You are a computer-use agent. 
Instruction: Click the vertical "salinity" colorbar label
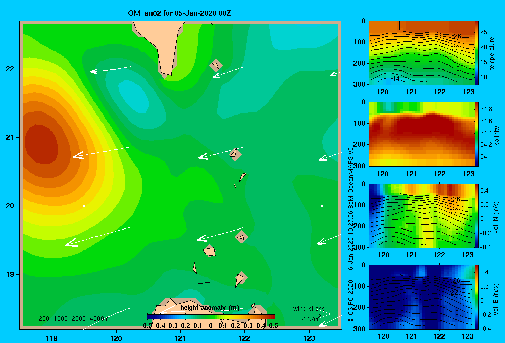point(497,135)
